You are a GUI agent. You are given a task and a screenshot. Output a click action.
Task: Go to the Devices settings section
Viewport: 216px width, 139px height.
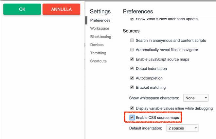[97, 45]
